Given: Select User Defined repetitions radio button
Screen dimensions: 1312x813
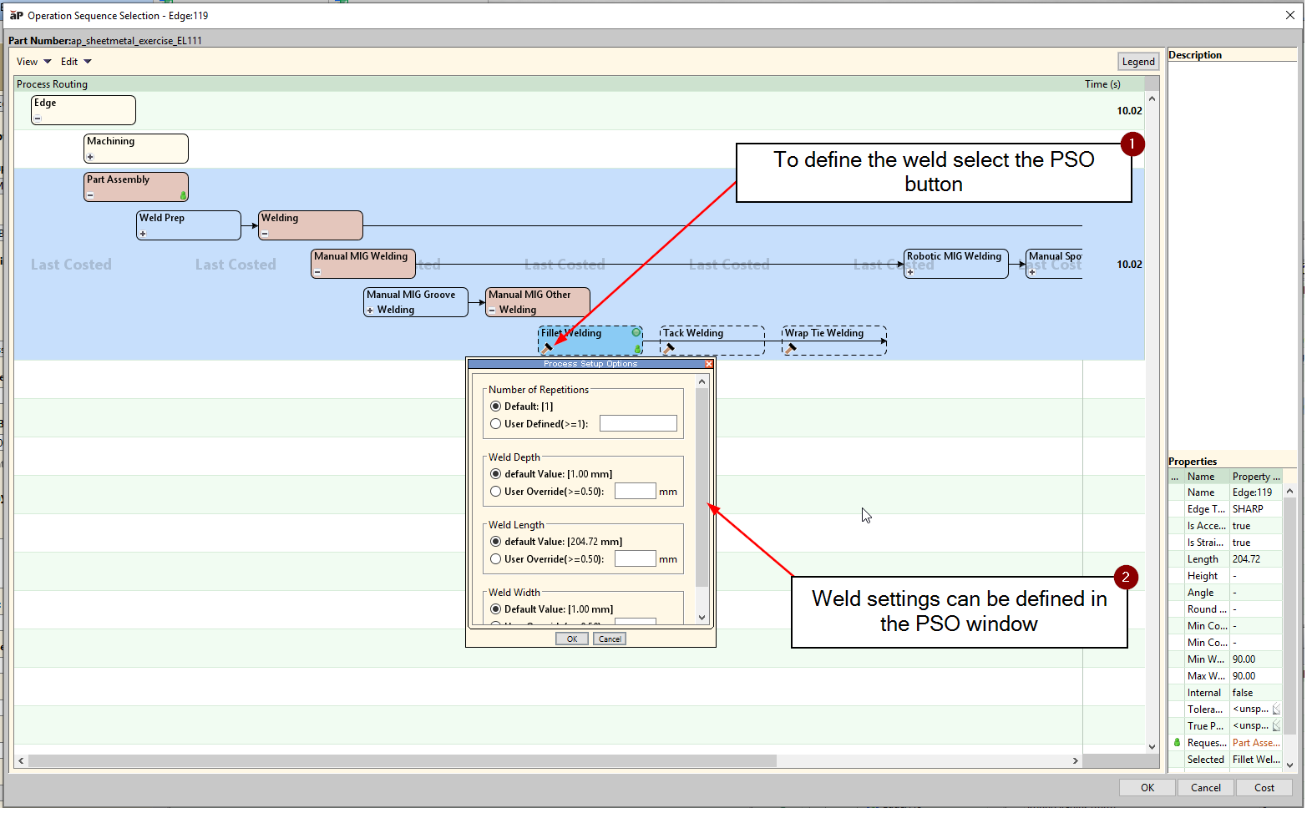Looking at the screenshot, I should pos(496,424).
